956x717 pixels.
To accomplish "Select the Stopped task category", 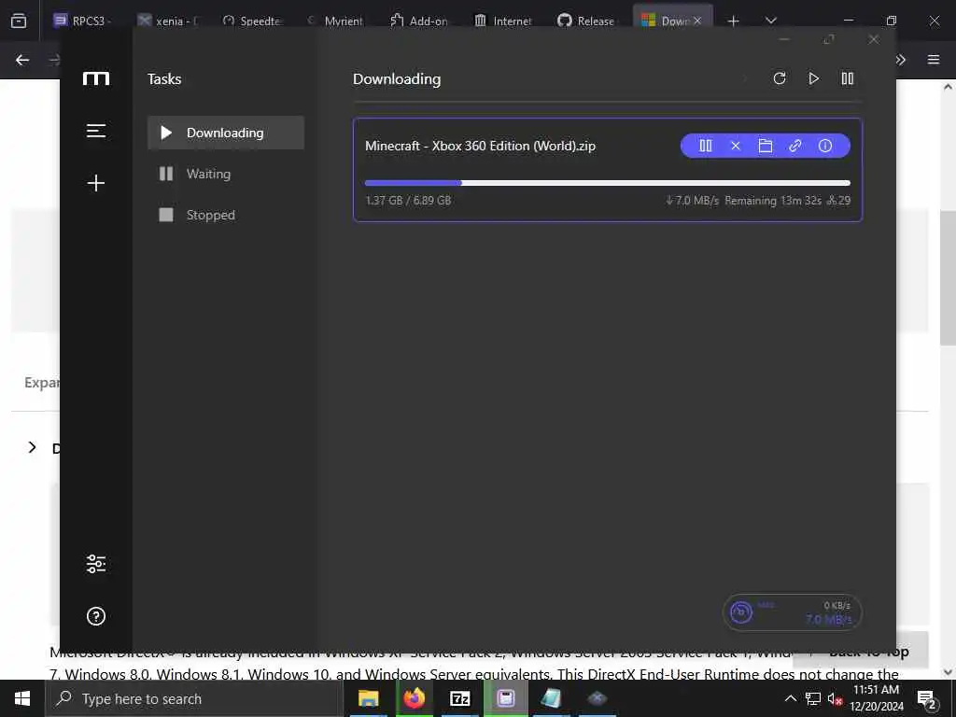I will 226,215.
